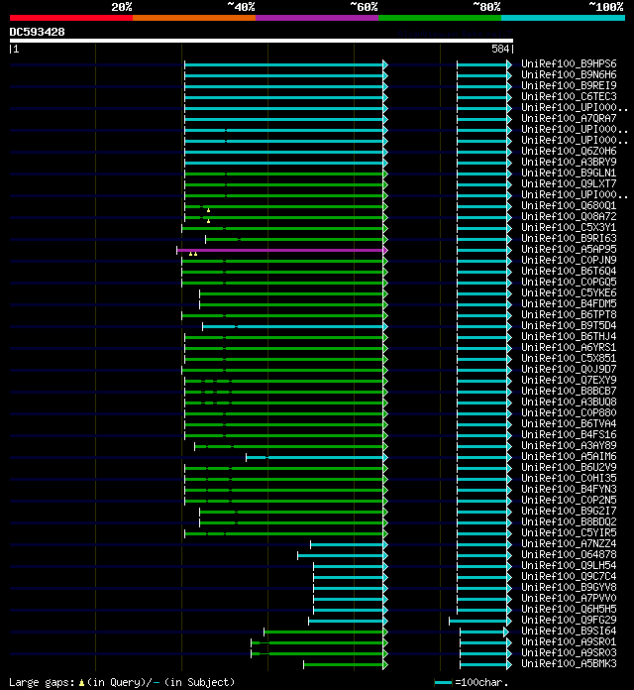Click the query end position 584
The image size is (634, 690).
click(x=500, y=49)
